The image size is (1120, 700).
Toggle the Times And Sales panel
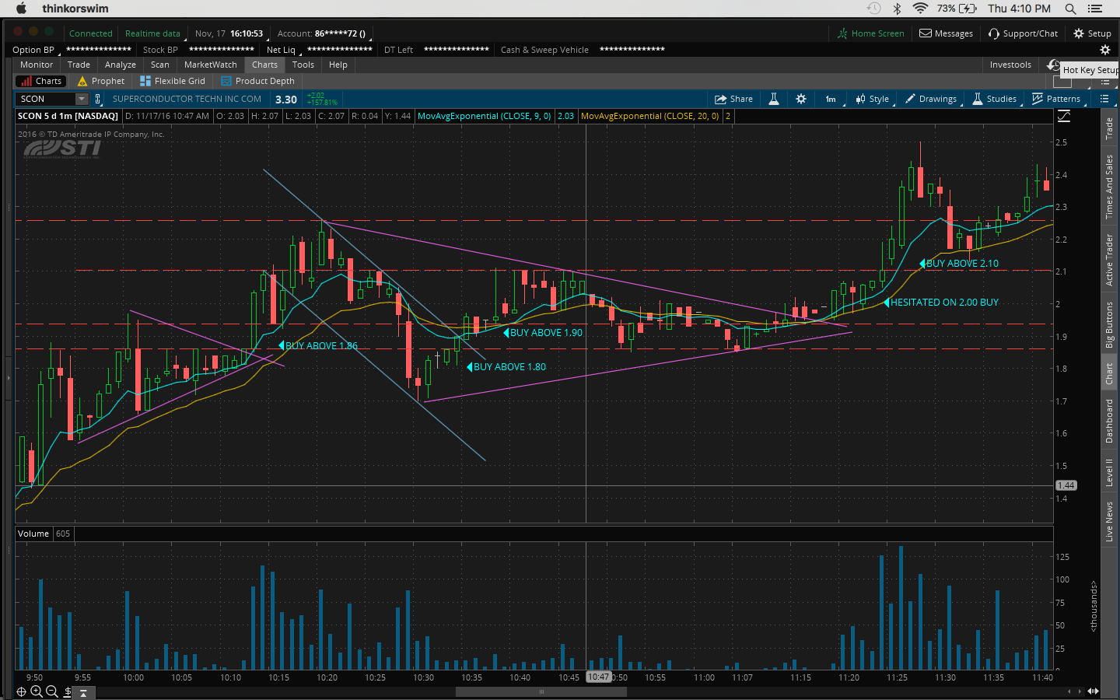1109,186
